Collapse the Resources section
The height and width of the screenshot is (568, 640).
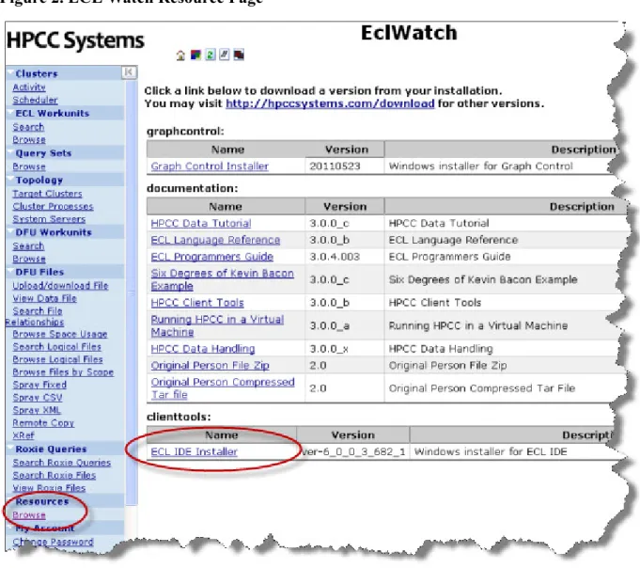point(9,500)
